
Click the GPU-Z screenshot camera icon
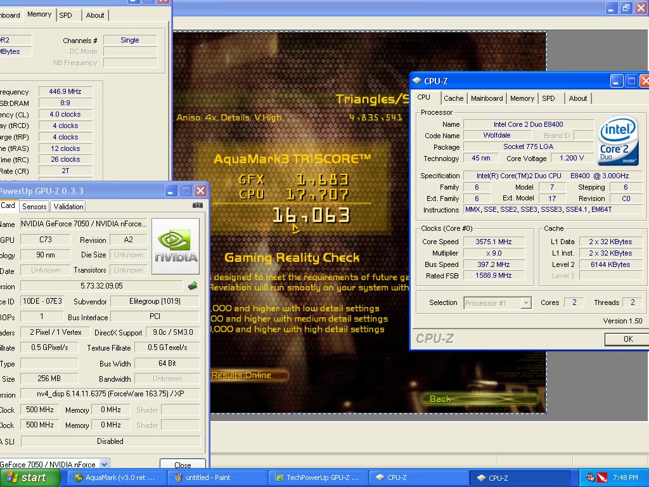point(198,205)
